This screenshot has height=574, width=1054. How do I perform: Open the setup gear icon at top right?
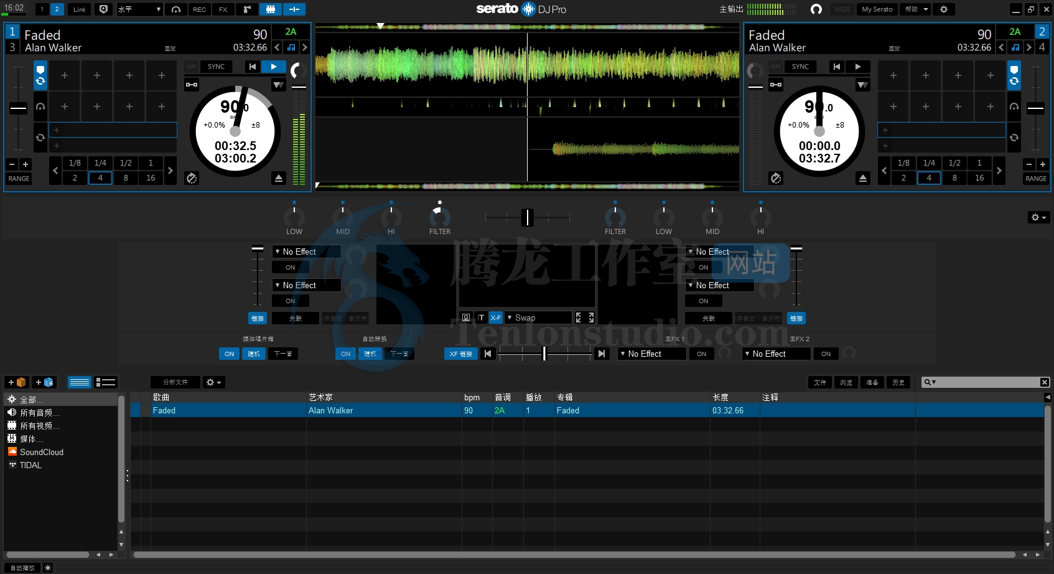[x=944, y=9]
